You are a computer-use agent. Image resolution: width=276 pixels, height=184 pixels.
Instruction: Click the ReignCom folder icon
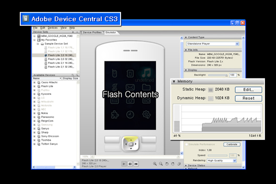(39, 121)
